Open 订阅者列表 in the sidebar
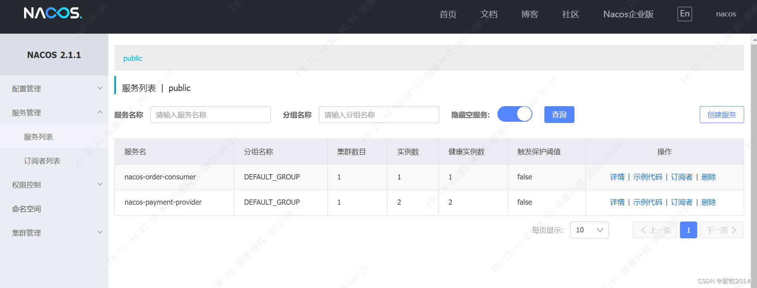This screenshot has width=757, height=288. tap(54, 161)
